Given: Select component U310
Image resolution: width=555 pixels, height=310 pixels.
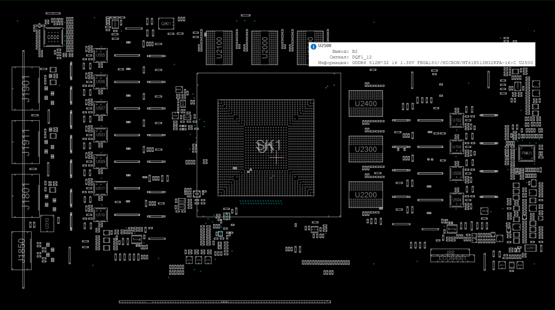Looking at the screenshot, I should (x=47, y=223).
